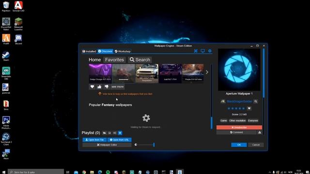Click the crossed tools icon in top toolbar

point(196,51)
